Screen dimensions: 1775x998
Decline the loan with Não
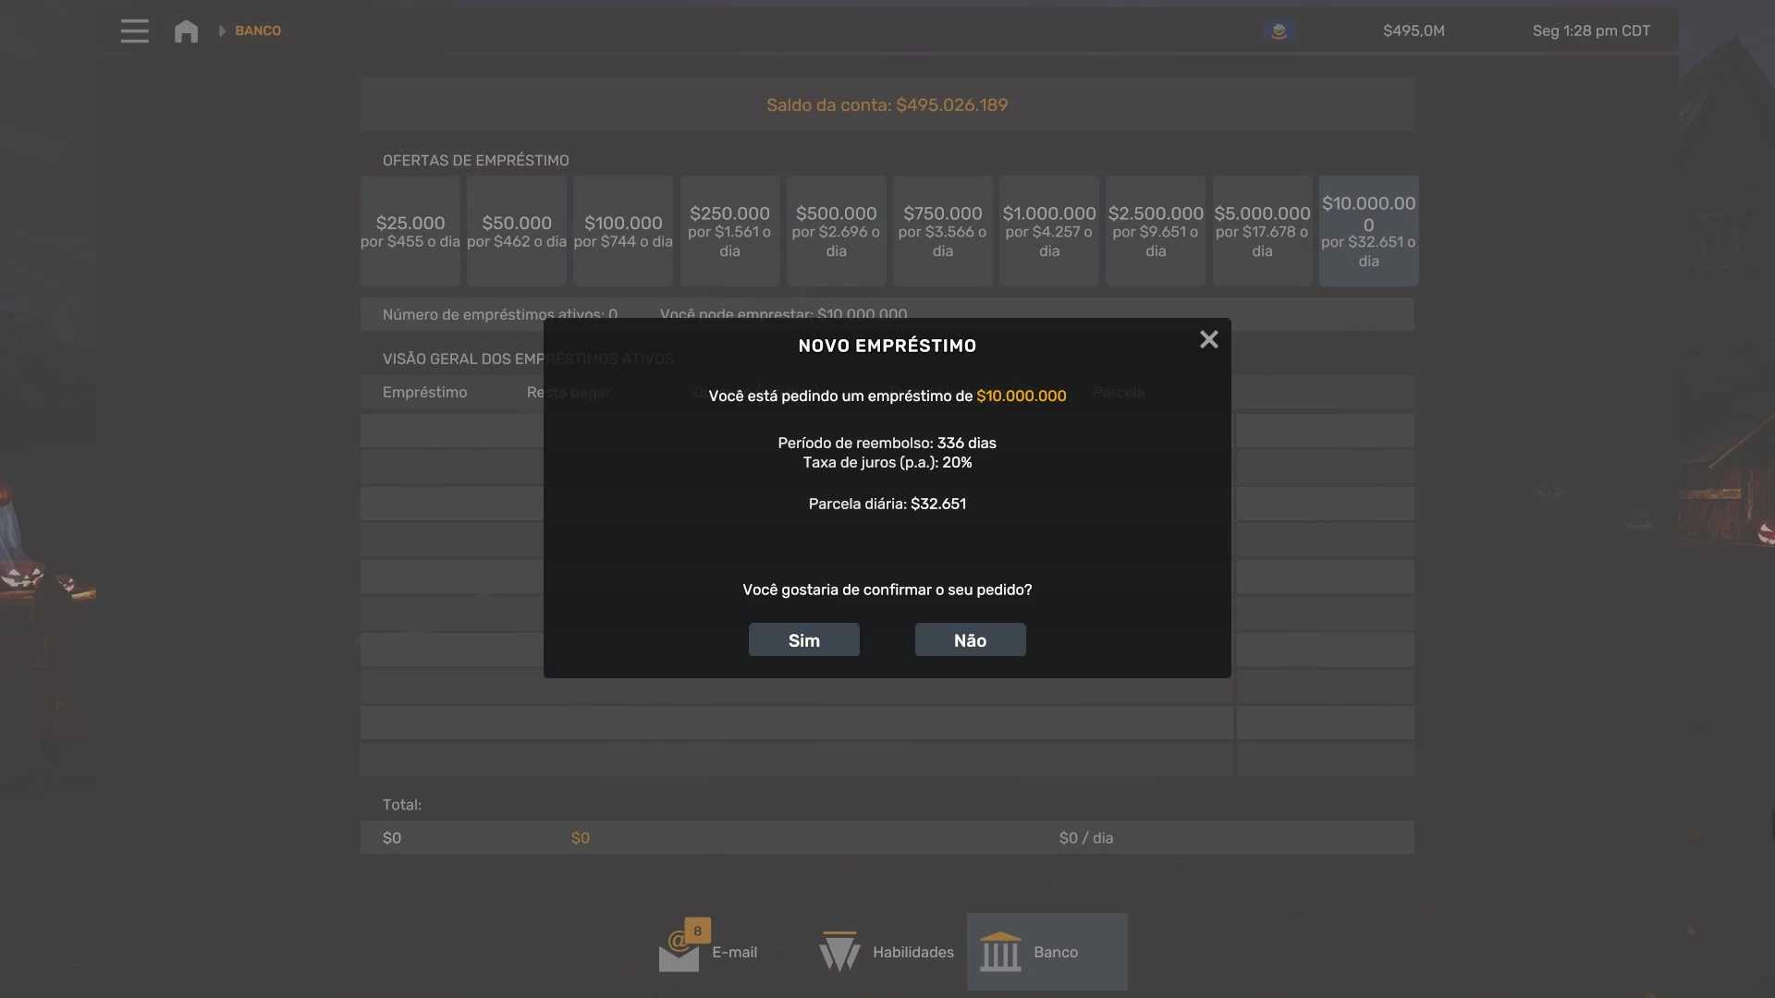(x=970, y=639)
